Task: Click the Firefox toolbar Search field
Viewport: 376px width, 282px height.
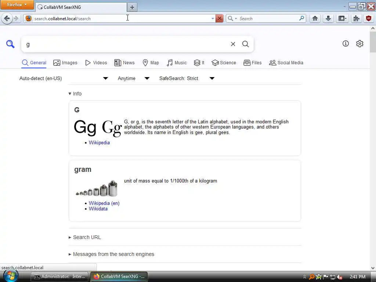Action: click(268, 18)
